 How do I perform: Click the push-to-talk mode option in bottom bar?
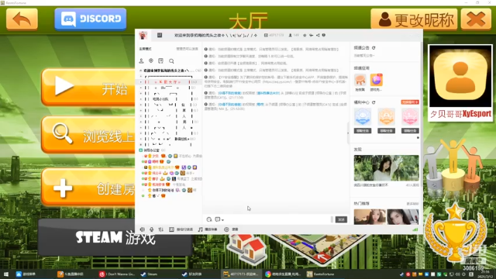point(181,229)
